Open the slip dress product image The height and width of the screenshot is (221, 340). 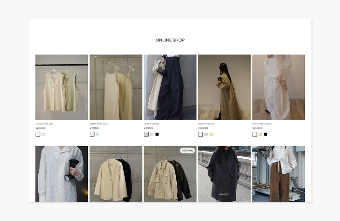115,87
